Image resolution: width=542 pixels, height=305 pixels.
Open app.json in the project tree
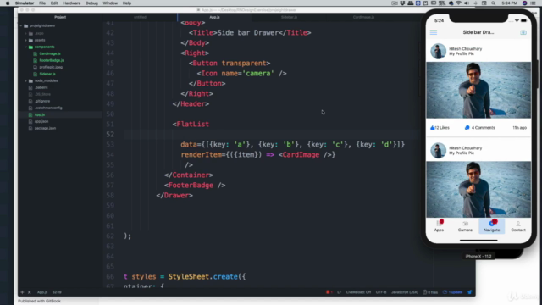click(41, 121)
